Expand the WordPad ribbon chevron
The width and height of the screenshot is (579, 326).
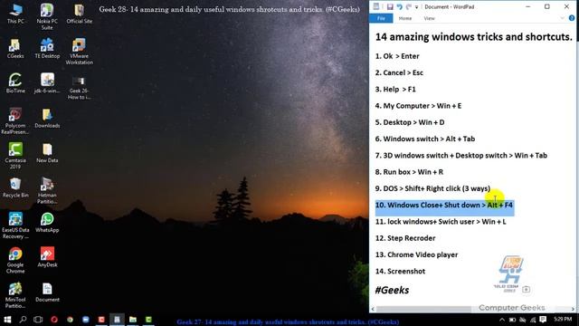point(562,18)
